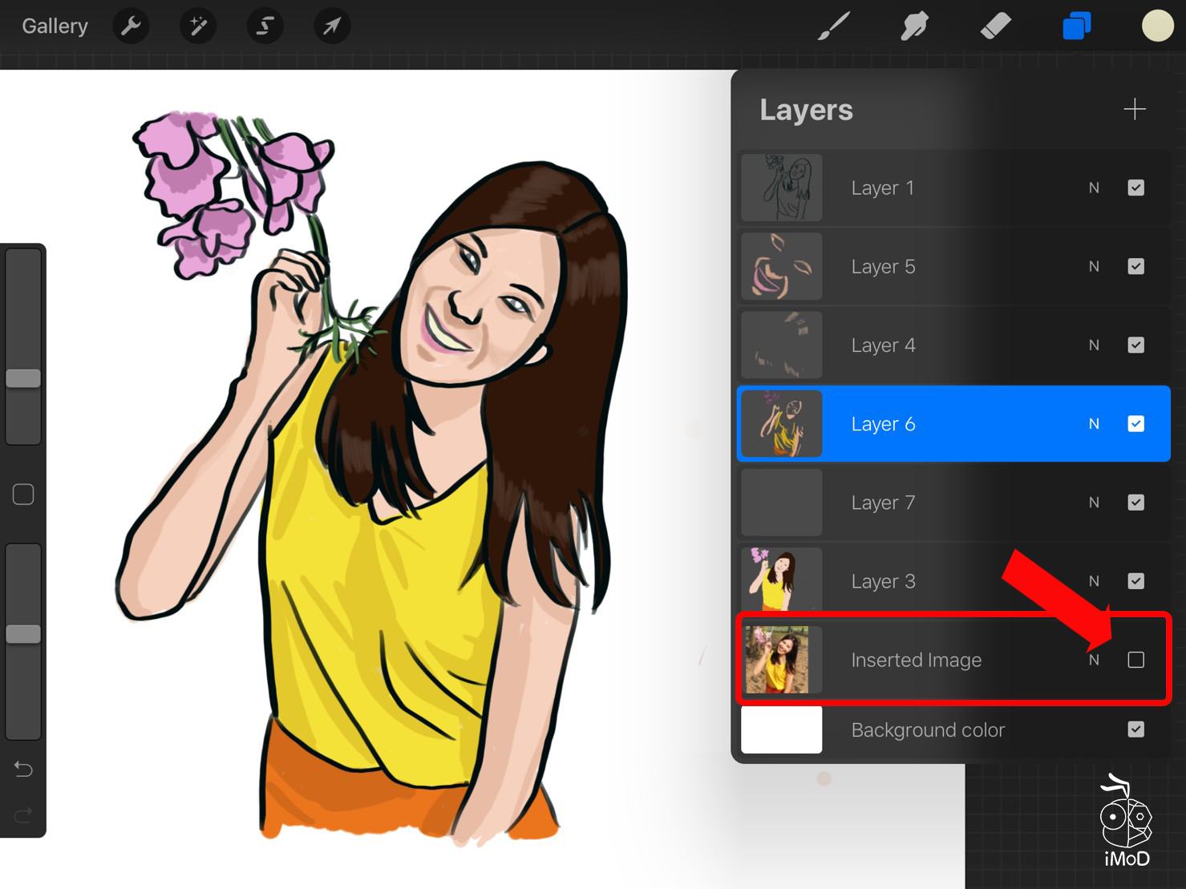The height and width of the screenshot is (889, 1186).
Task: Select the Paint brush tool
Action: [834, 26]
